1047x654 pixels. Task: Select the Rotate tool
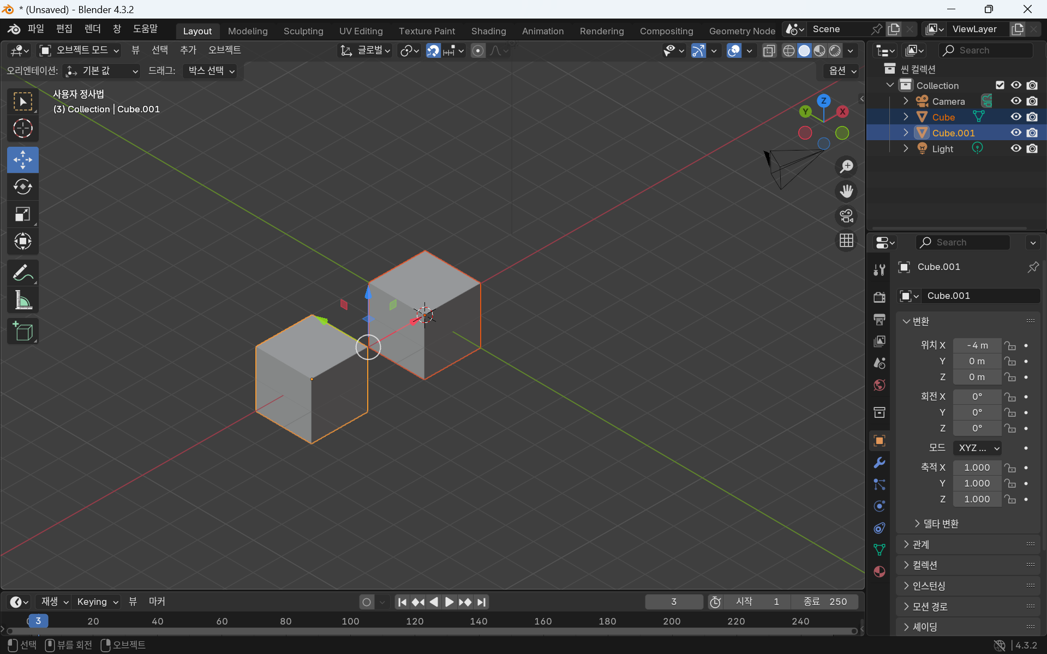point(22,187)
